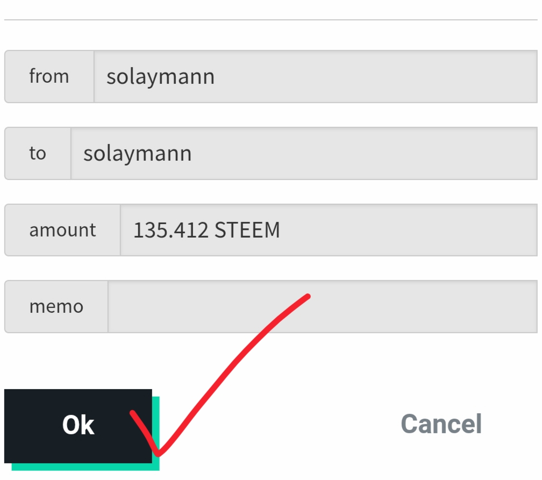
Task: Click the "to" field label
Action: click(37, 153)
